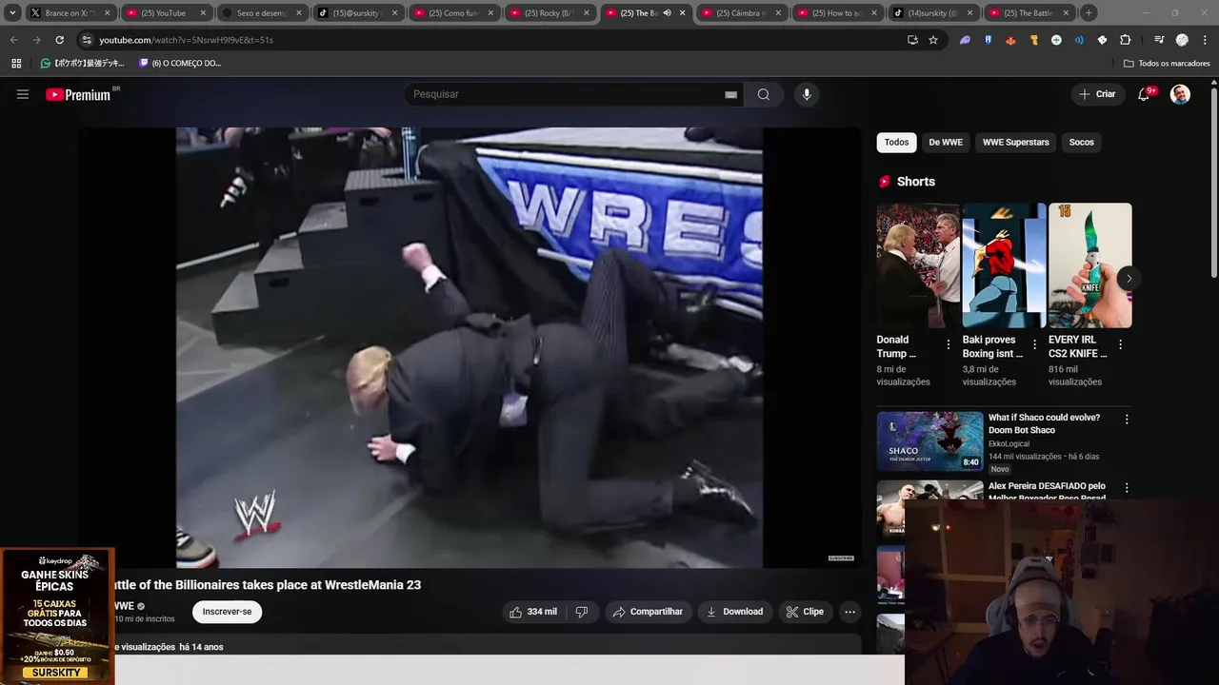1219x685 pixels.
Task: Like the video with 334 mil
Action: [x=533, y=612]
